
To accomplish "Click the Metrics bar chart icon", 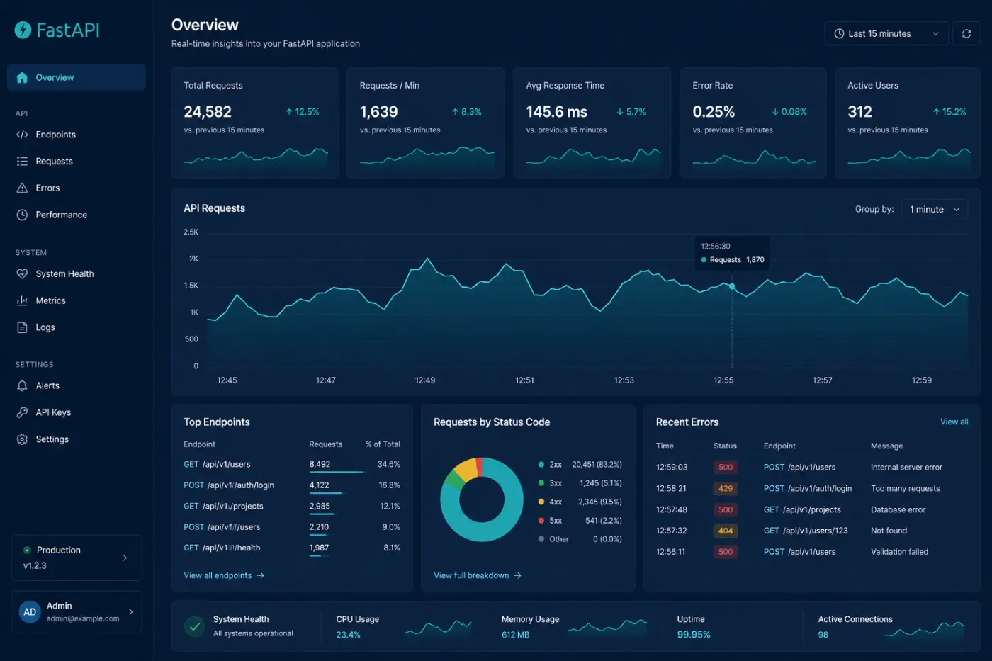I will [x=22, y=300].
